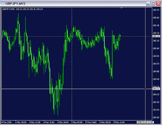Click the 204.85 price scale label

point(156,56)
